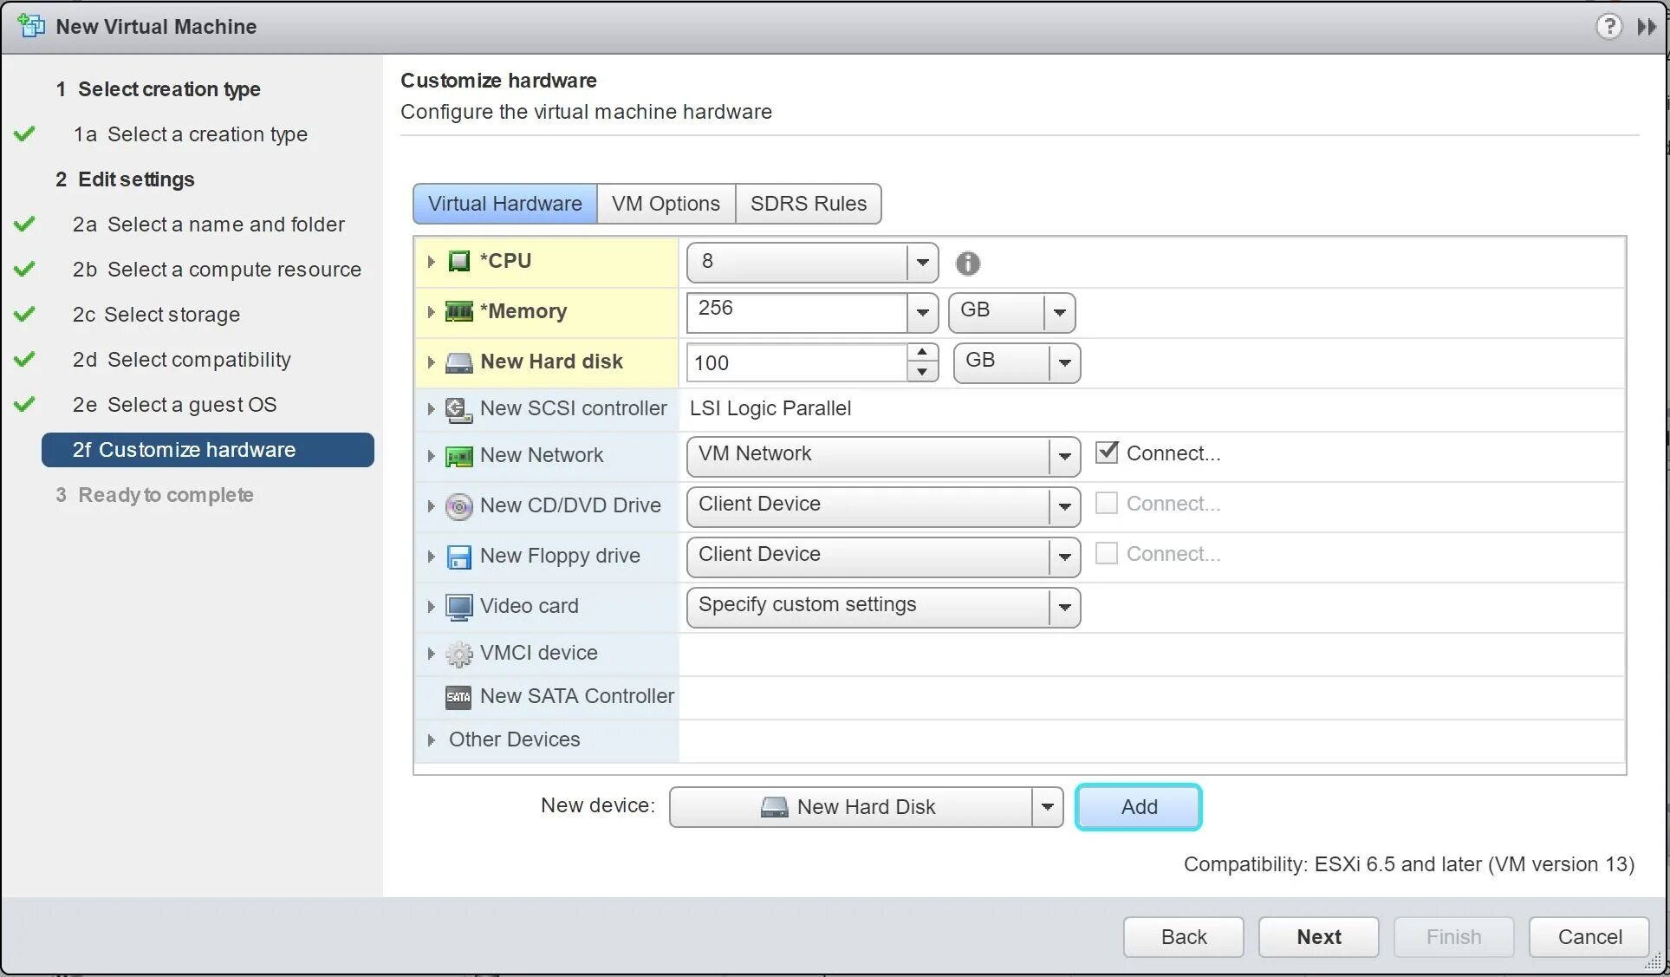This screenshot has height=977, width=1670.
Task: Toggle the Floppy drive Connect checkbox
Action: (1107, 553)
